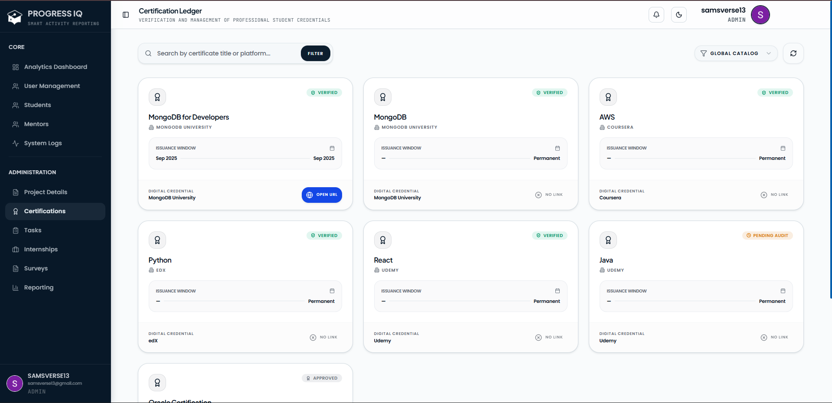Click the Students people icon in sidebar
This screenshot has width=832, height=403.
tap(16, 105)
